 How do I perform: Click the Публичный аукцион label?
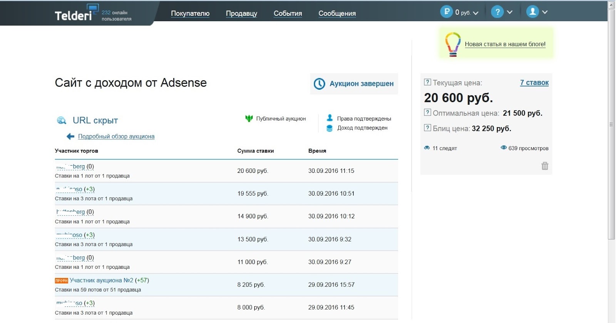(281, 119)
